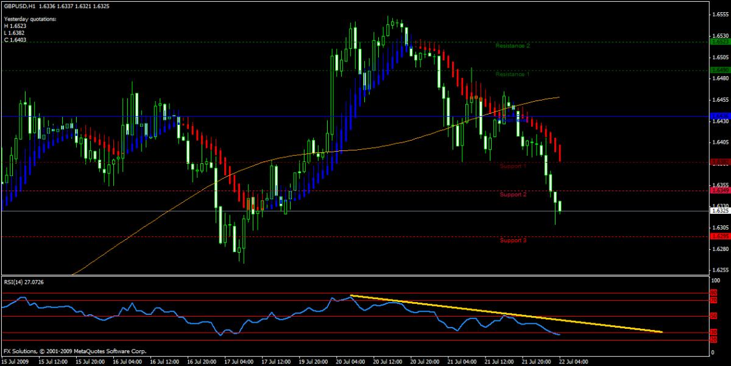Image resolution: width=731 pixels, height=366 pixels.
Task: Click the GBPUSD,H1 chart title
Action: (18, 5)
